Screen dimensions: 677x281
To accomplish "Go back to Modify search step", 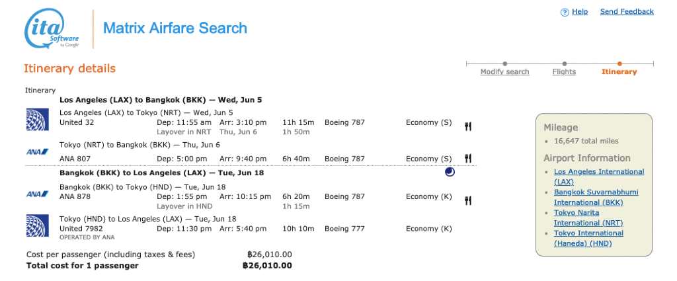I will 504,71.
